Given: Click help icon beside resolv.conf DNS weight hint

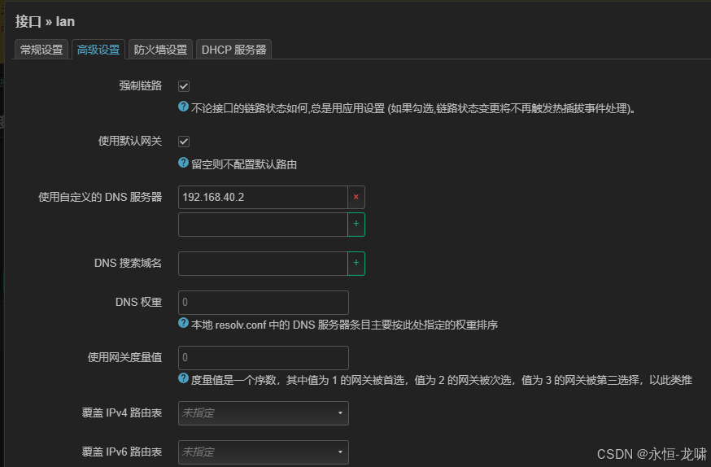Looking at the screenshot, I should tap(183, 323).
